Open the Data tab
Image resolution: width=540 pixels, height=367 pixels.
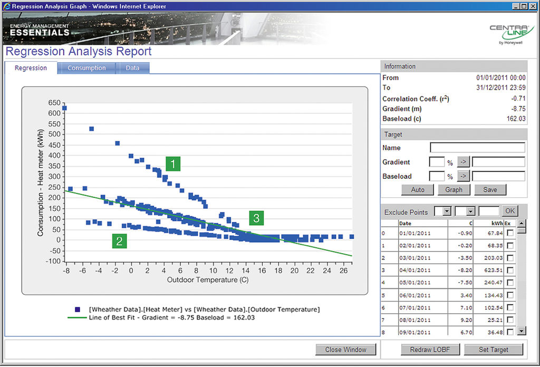132,68
